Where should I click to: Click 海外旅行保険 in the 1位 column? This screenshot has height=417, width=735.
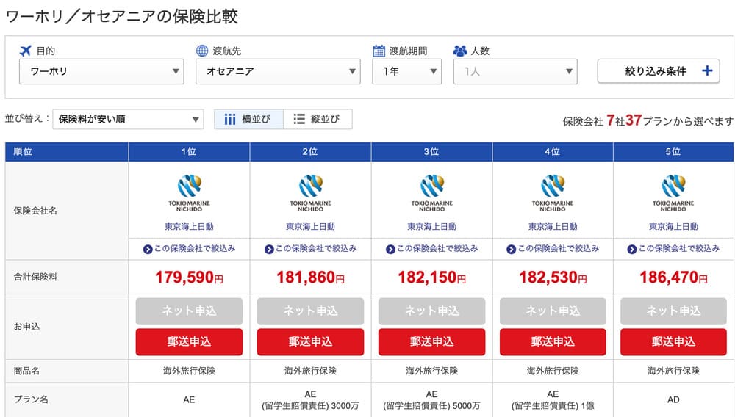tap(190, 371)
